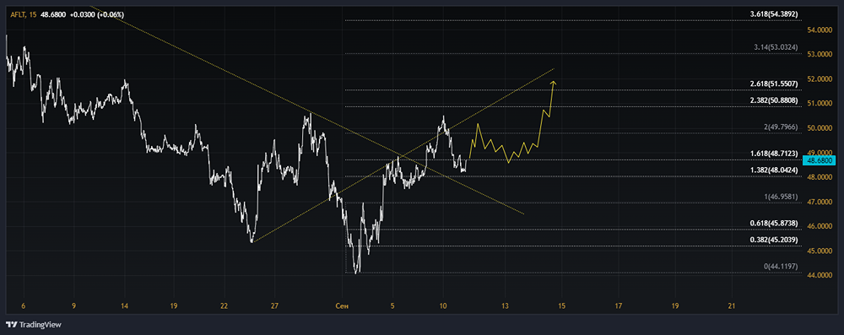Click 54.0000 on the price axis
The width and height of the screenshot is (844, 335).
pos(820,30)
